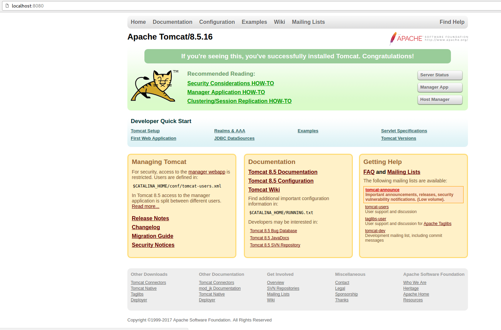The width and height of the screenshot is (501, 330).
Task: Open Mailing Lists under Get Involved
Action: (x=278, y=294)
